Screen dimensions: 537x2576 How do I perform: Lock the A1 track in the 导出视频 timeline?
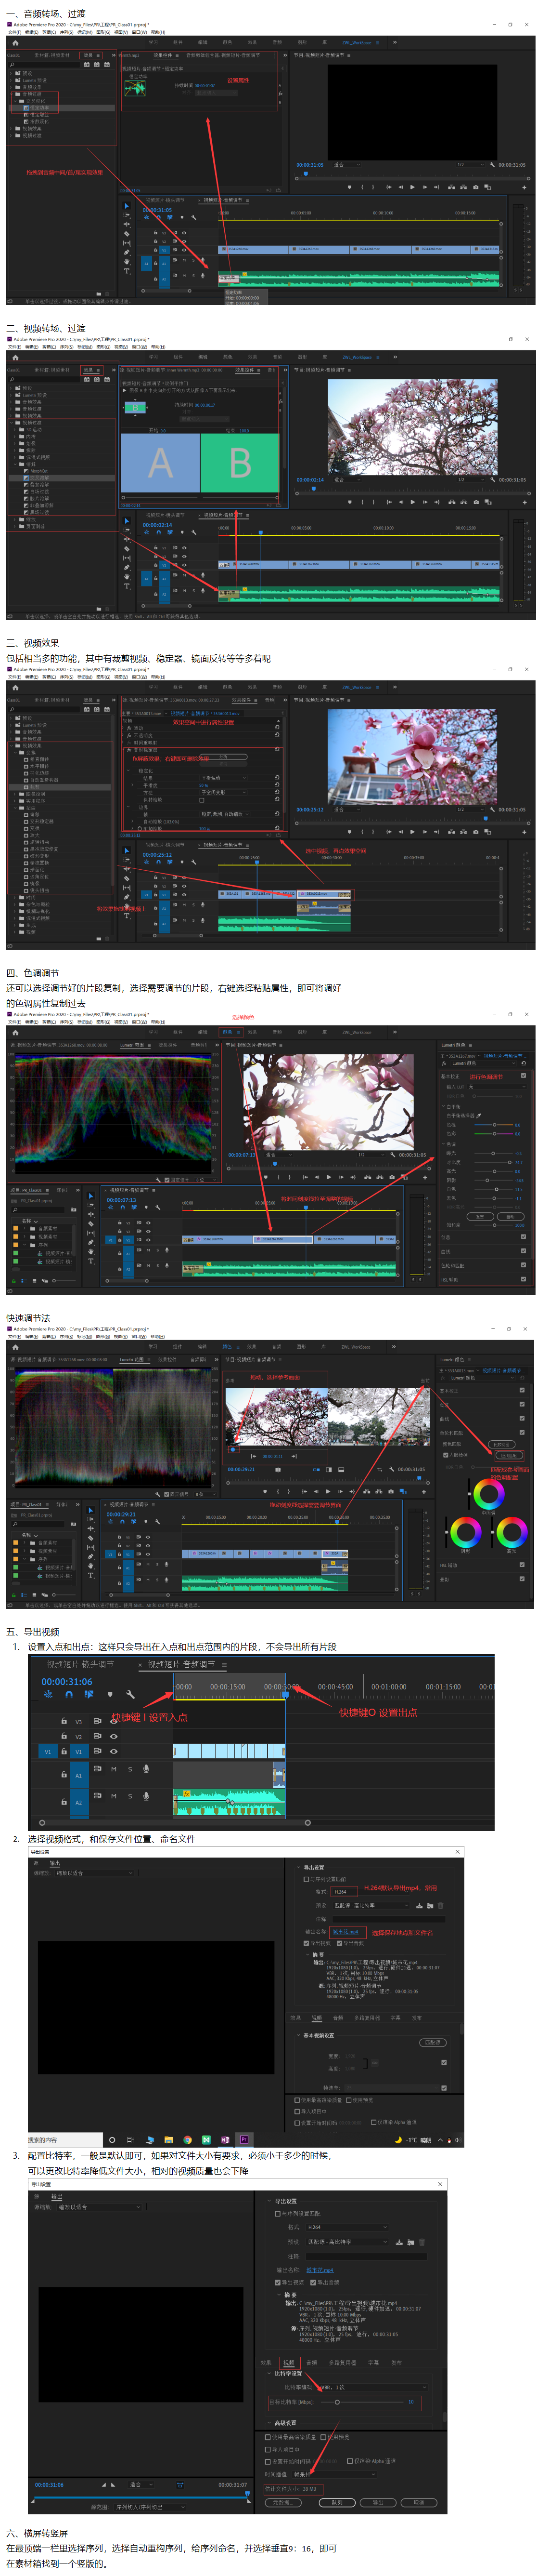coord(64,1774)
